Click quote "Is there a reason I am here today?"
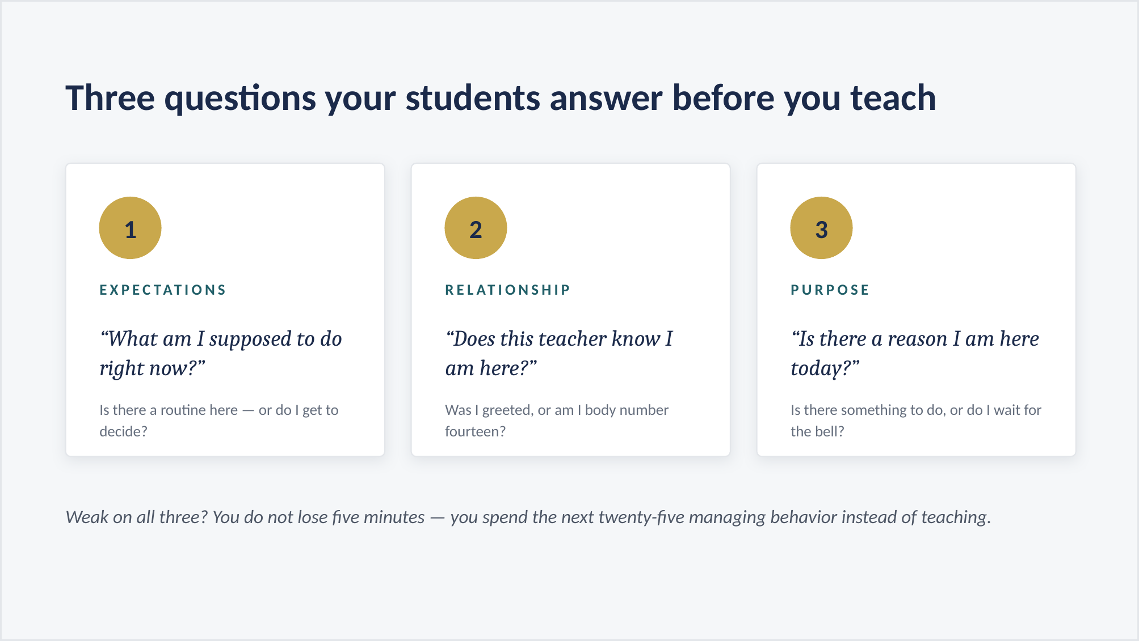Viewport: 1139px width, 641px height. coord(915,353)
